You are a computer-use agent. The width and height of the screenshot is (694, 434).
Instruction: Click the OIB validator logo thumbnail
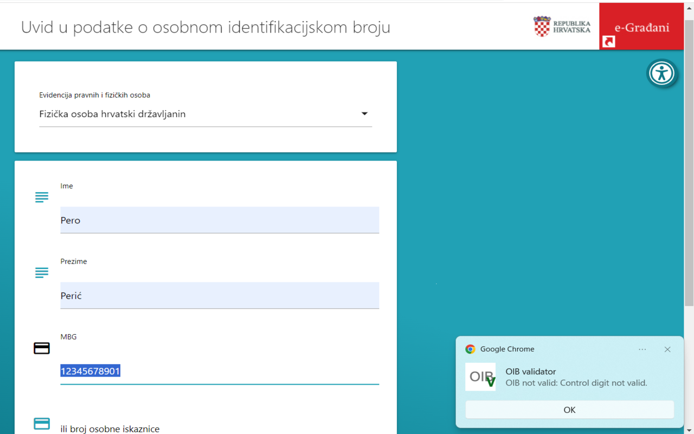pyautogui.click(x=480, y=377)
